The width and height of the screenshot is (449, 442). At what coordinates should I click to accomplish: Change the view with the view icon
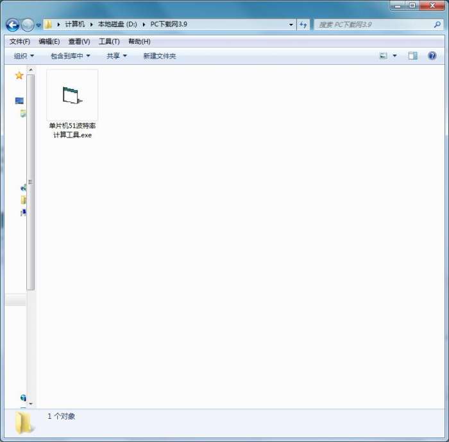pyautogui.click(x=383, y=56)
